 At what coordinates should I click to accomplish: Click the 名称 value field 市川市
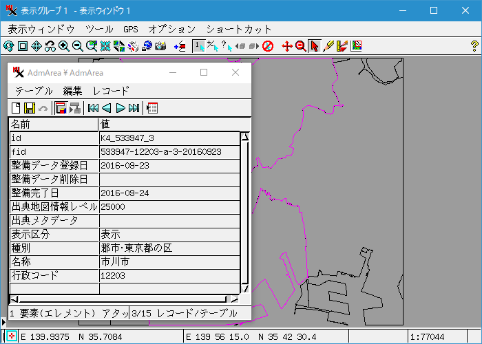[x=169, y=262]
